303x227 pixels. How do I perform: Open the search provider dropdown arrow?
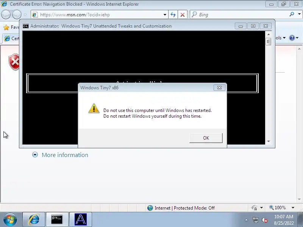click(x=299, y=14)
